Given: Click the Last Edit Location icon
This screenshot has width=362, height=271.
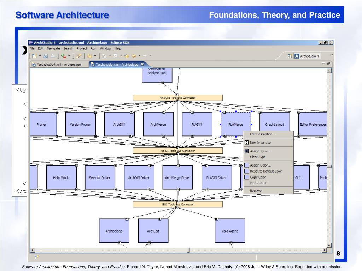Looking at the screenshot, I should [127, 56].
